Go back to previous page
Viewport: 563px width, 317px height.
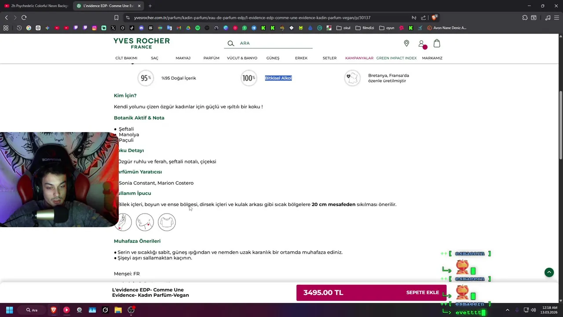[x=6, y=18]
